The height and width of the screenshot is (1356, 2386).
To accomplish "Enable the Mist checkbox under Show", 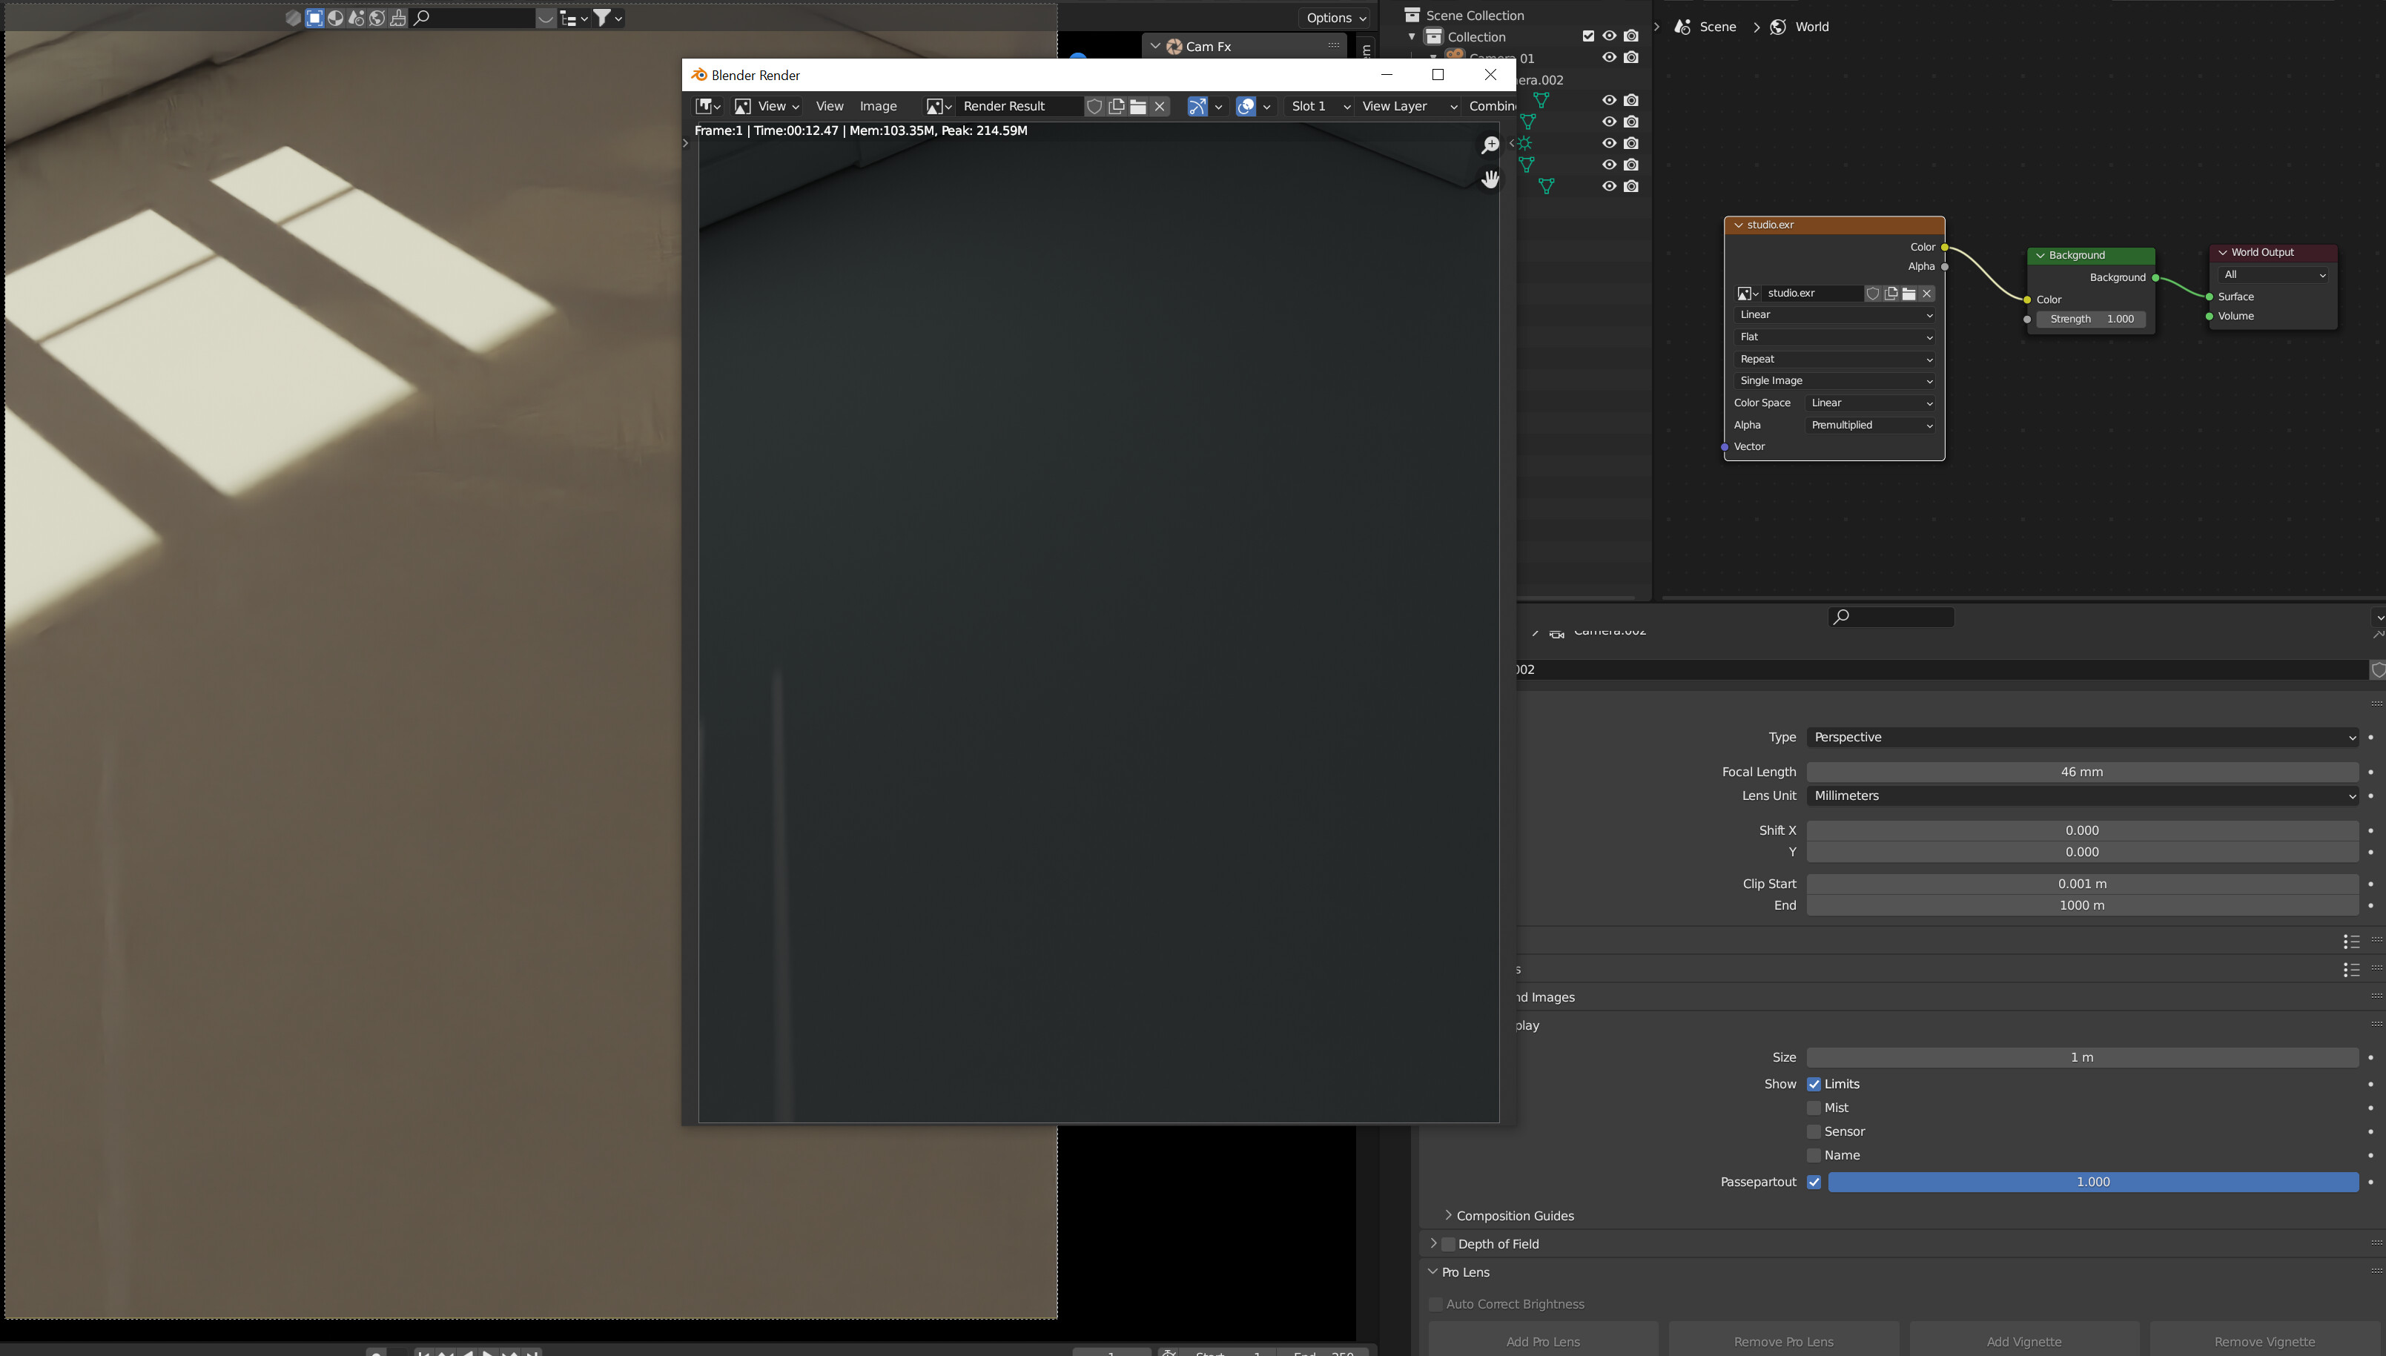I will point(1814,1106).
